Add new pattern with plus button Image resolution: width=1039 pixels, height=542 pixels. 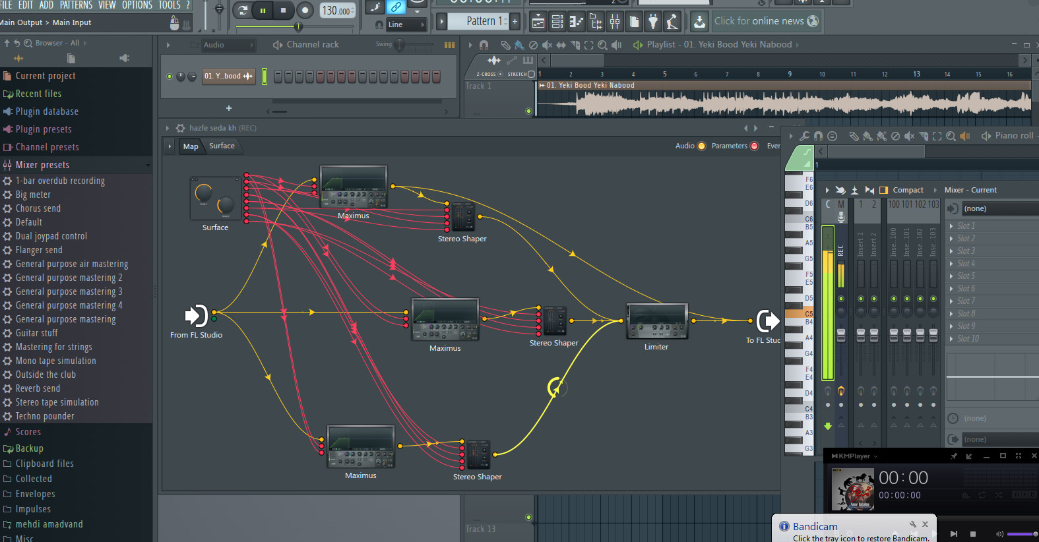[515, 21]
